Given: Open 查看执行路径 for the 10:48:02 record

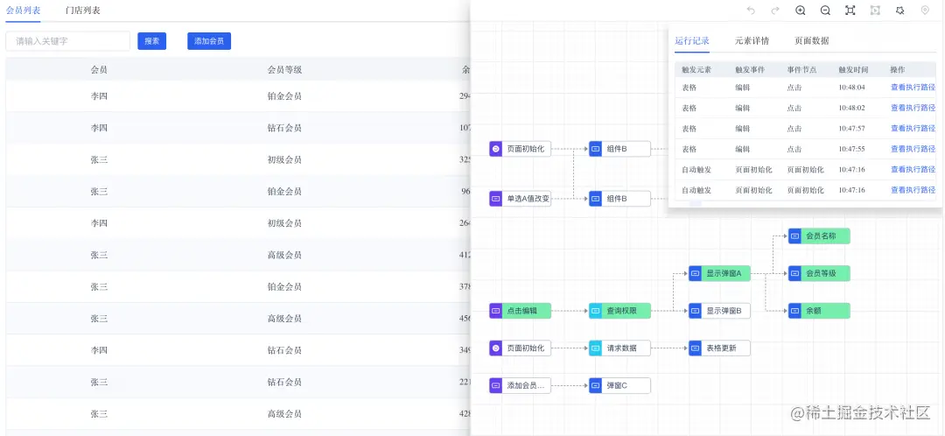Looking at the screenshot, I should click(913, 108).
